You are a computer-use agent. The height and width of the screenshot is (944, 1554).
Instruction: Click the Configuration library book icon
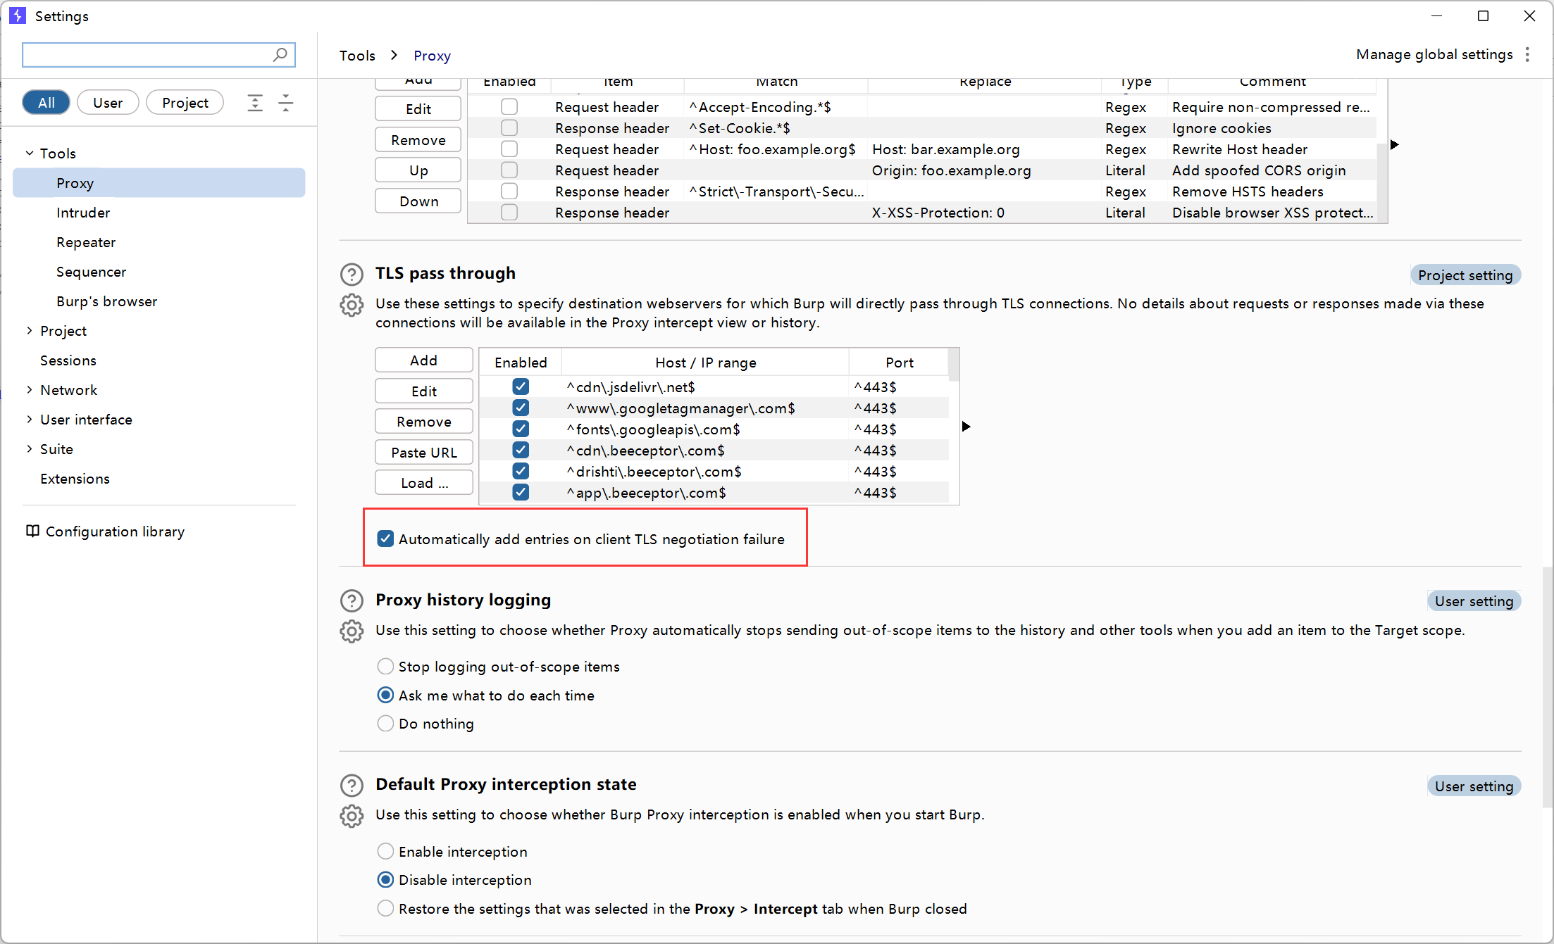click(x=32, y=531)
